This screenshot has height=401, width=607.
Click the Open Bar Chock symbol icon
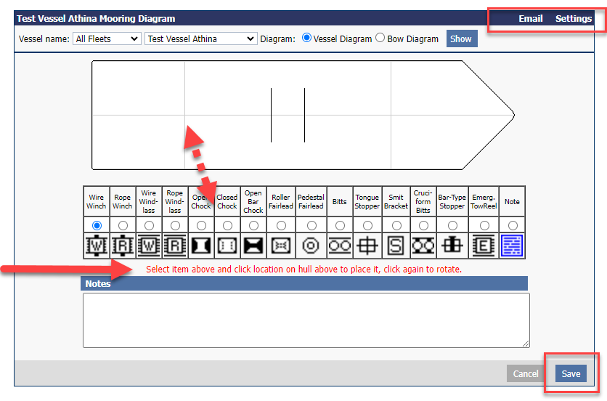coord(253,246)
